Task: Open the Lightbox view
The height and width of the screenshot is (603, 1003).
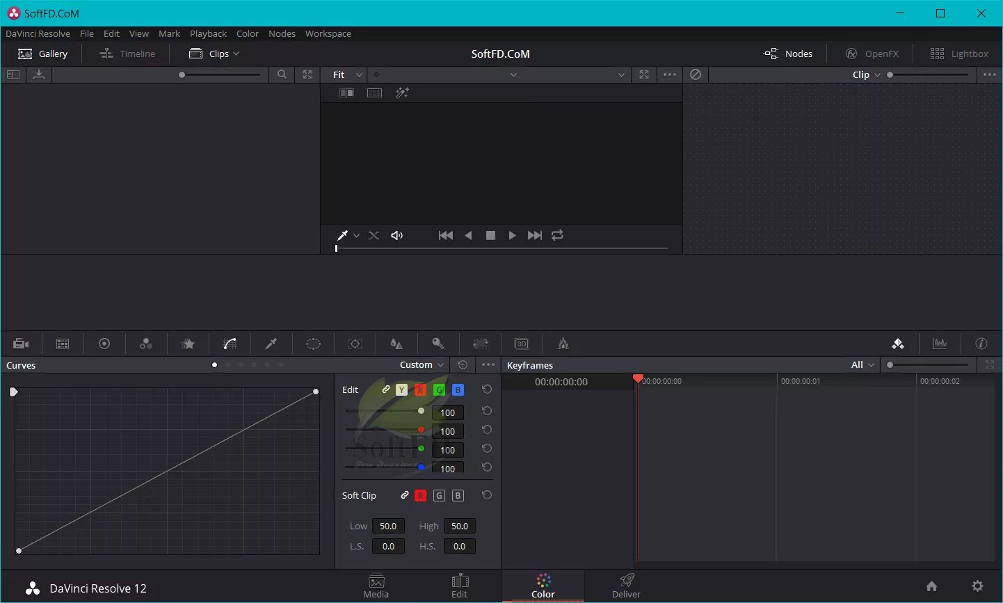Action: (x=959, y=54)
